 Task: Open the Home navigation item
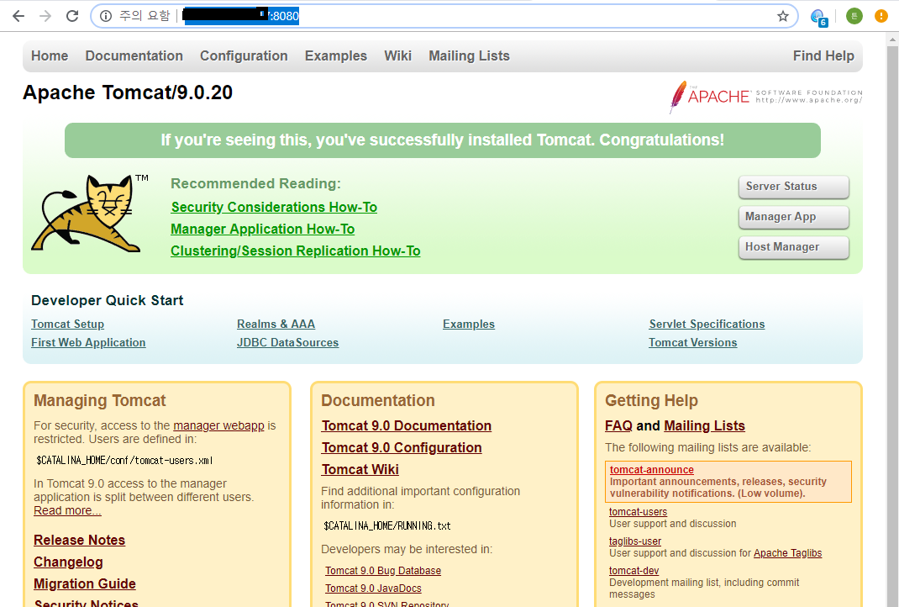tap(50, 55)
